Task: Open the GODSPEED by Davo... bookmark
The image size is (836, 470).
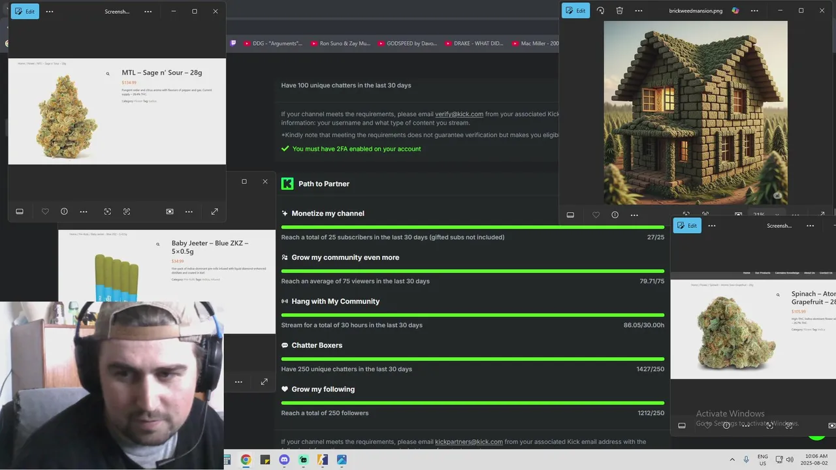Action: 407,44
